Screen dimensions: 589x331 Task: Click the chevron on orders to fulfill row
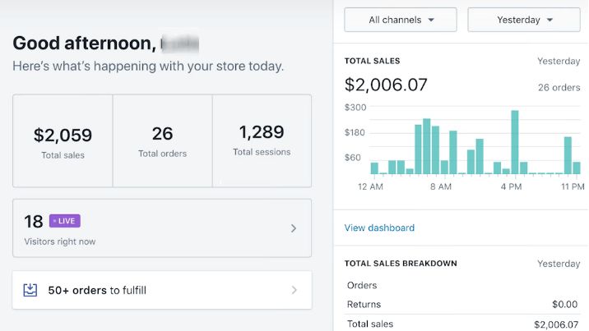pyautogui.click(x=294, y=290)
